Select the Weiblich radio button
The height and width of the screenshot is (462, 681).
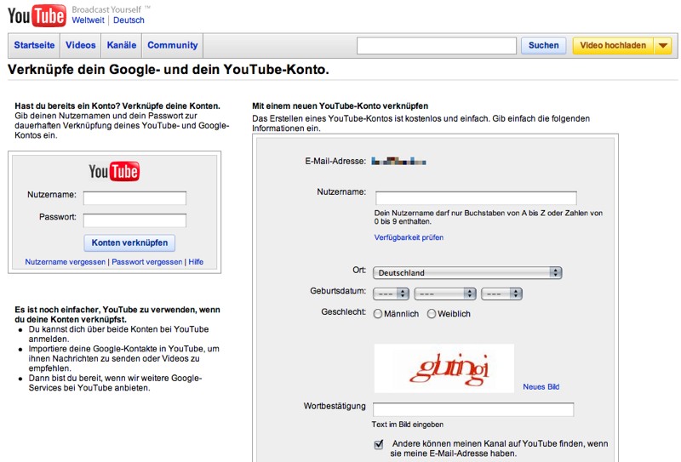click(432, 314)
